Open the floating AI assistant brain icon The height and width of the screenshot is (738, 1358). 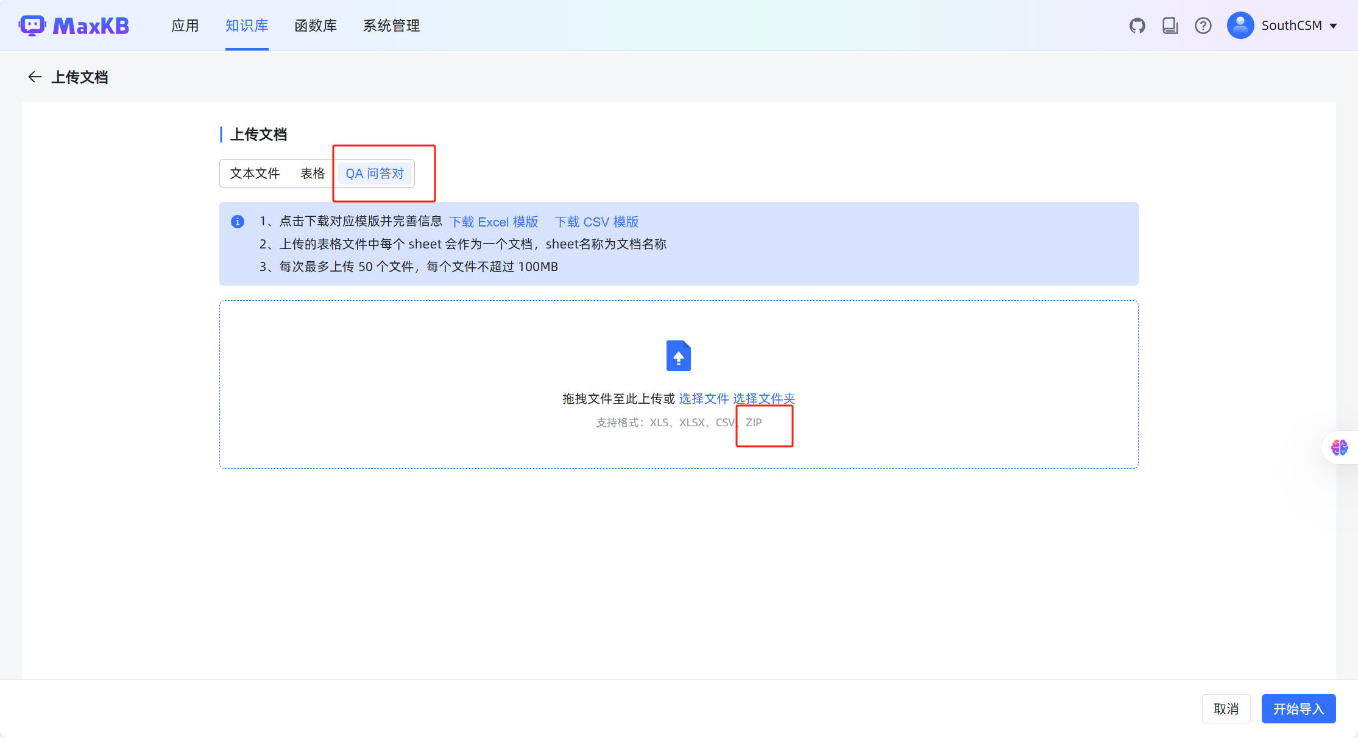(1340, 448)
